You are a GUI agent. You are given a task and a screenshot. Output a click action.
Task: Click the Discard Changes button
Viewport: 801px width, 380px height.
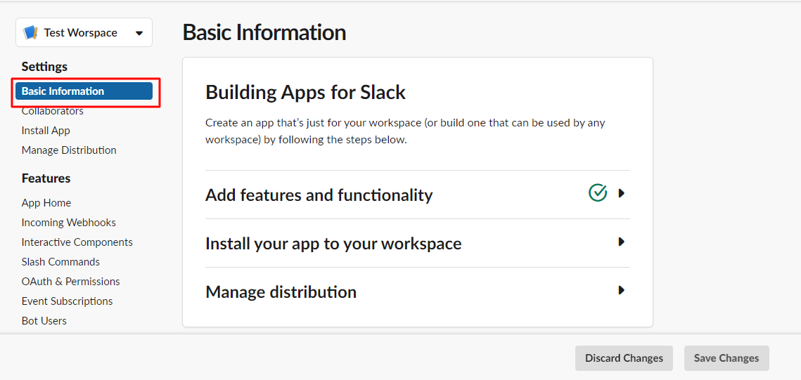pos(624,358)
